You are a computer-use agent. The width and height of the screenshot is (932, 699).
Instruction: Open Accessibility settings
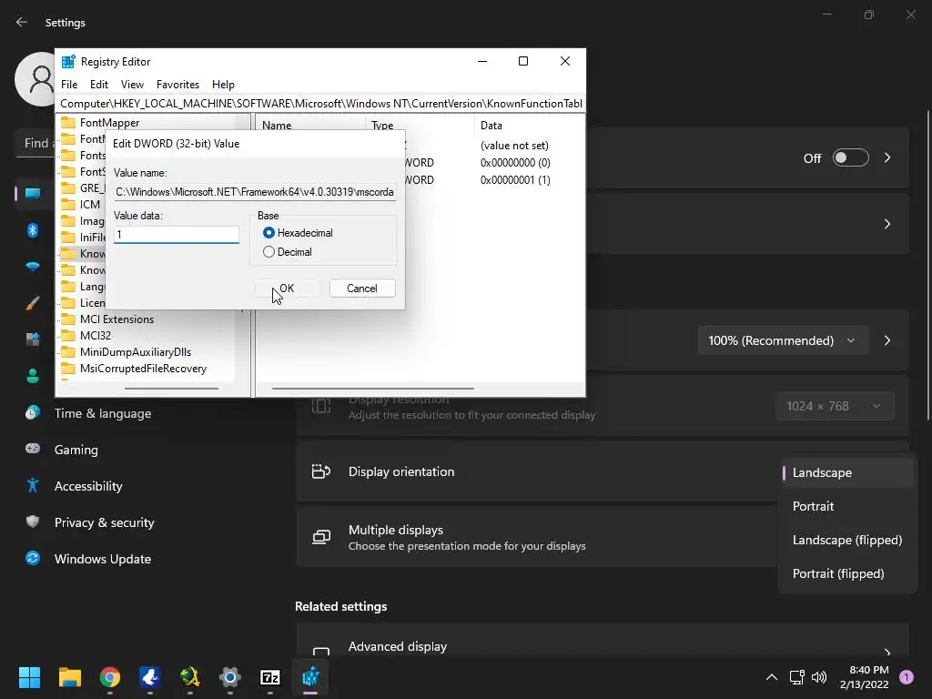[88, 486]
